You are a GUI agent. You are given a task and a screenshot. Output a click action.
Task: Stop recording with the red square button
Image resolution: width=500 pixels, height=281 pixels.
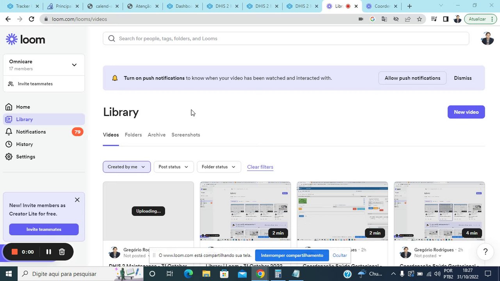14,252
